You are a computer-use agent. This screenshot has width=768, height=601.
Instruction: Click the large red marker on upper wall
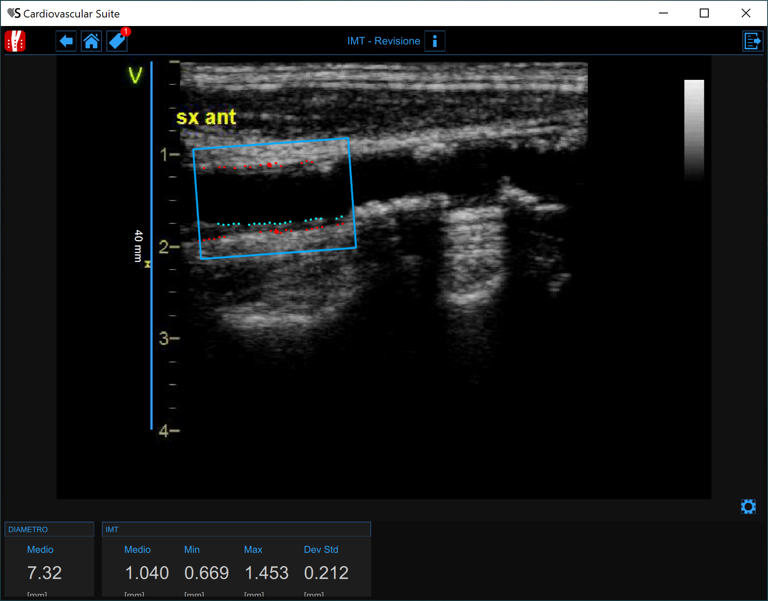[x=269, y=165]
